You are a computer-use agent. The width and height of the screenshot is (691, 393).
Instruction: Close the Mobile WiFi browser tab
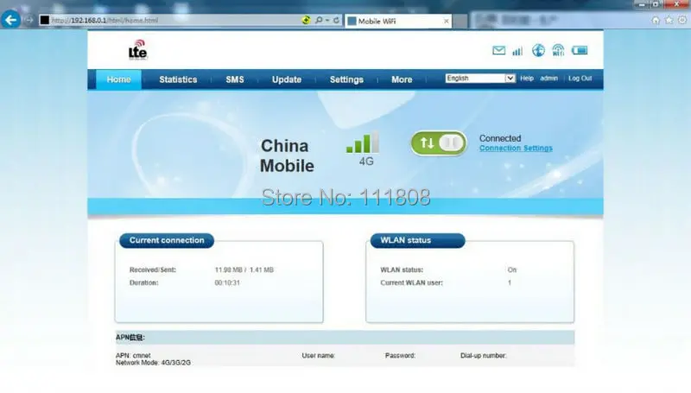point(446,21)
